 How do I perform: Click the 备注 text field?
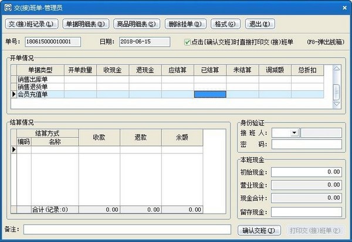point(127,229)
